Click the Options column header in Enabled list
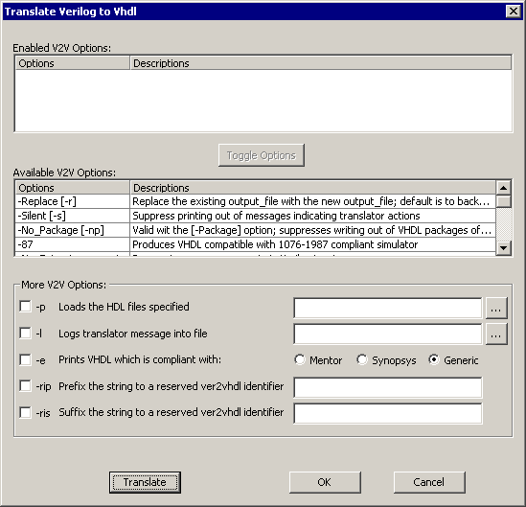The height and width of the screenshot is (507, 526). point(73,63)
